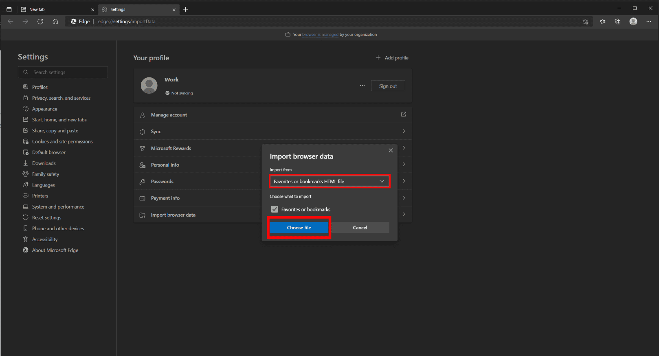
Task: Click the Manage account external link icon
Action: tap(404, 114)
